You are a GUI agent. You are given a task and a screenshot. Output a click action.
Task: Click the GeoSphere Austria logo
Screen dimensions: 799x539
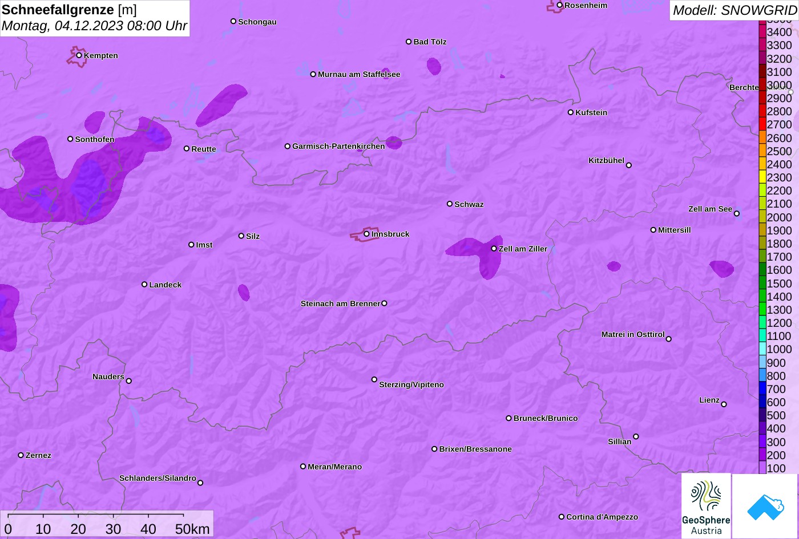(x=706, y=506)
